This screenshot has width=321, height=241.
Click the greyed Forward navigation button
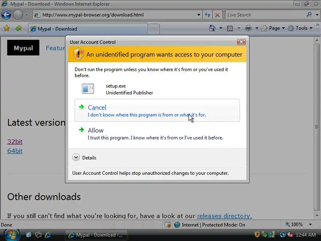(18, 15)
